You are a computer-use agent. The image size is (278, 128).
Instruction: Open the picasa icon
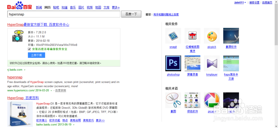coord(212,100)
